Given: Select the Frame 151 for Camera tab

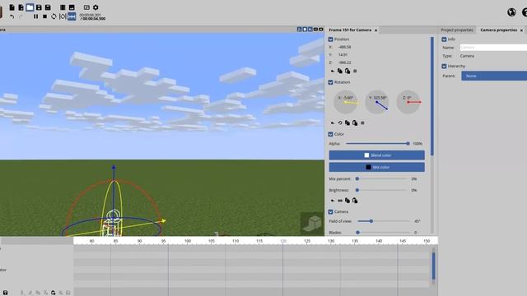Looking at the screenshot, I should [350, 30].
